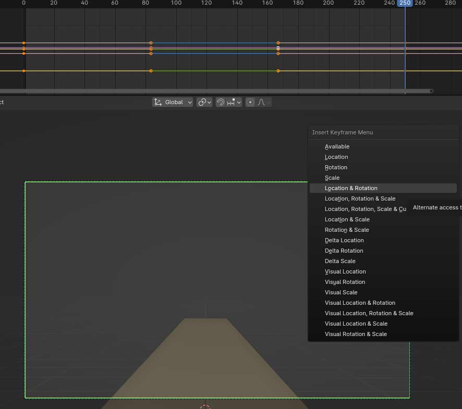Choose Location, Rotation & Scale entry
This screenshot has width=462, height=409.
click(x=360, y=199)
